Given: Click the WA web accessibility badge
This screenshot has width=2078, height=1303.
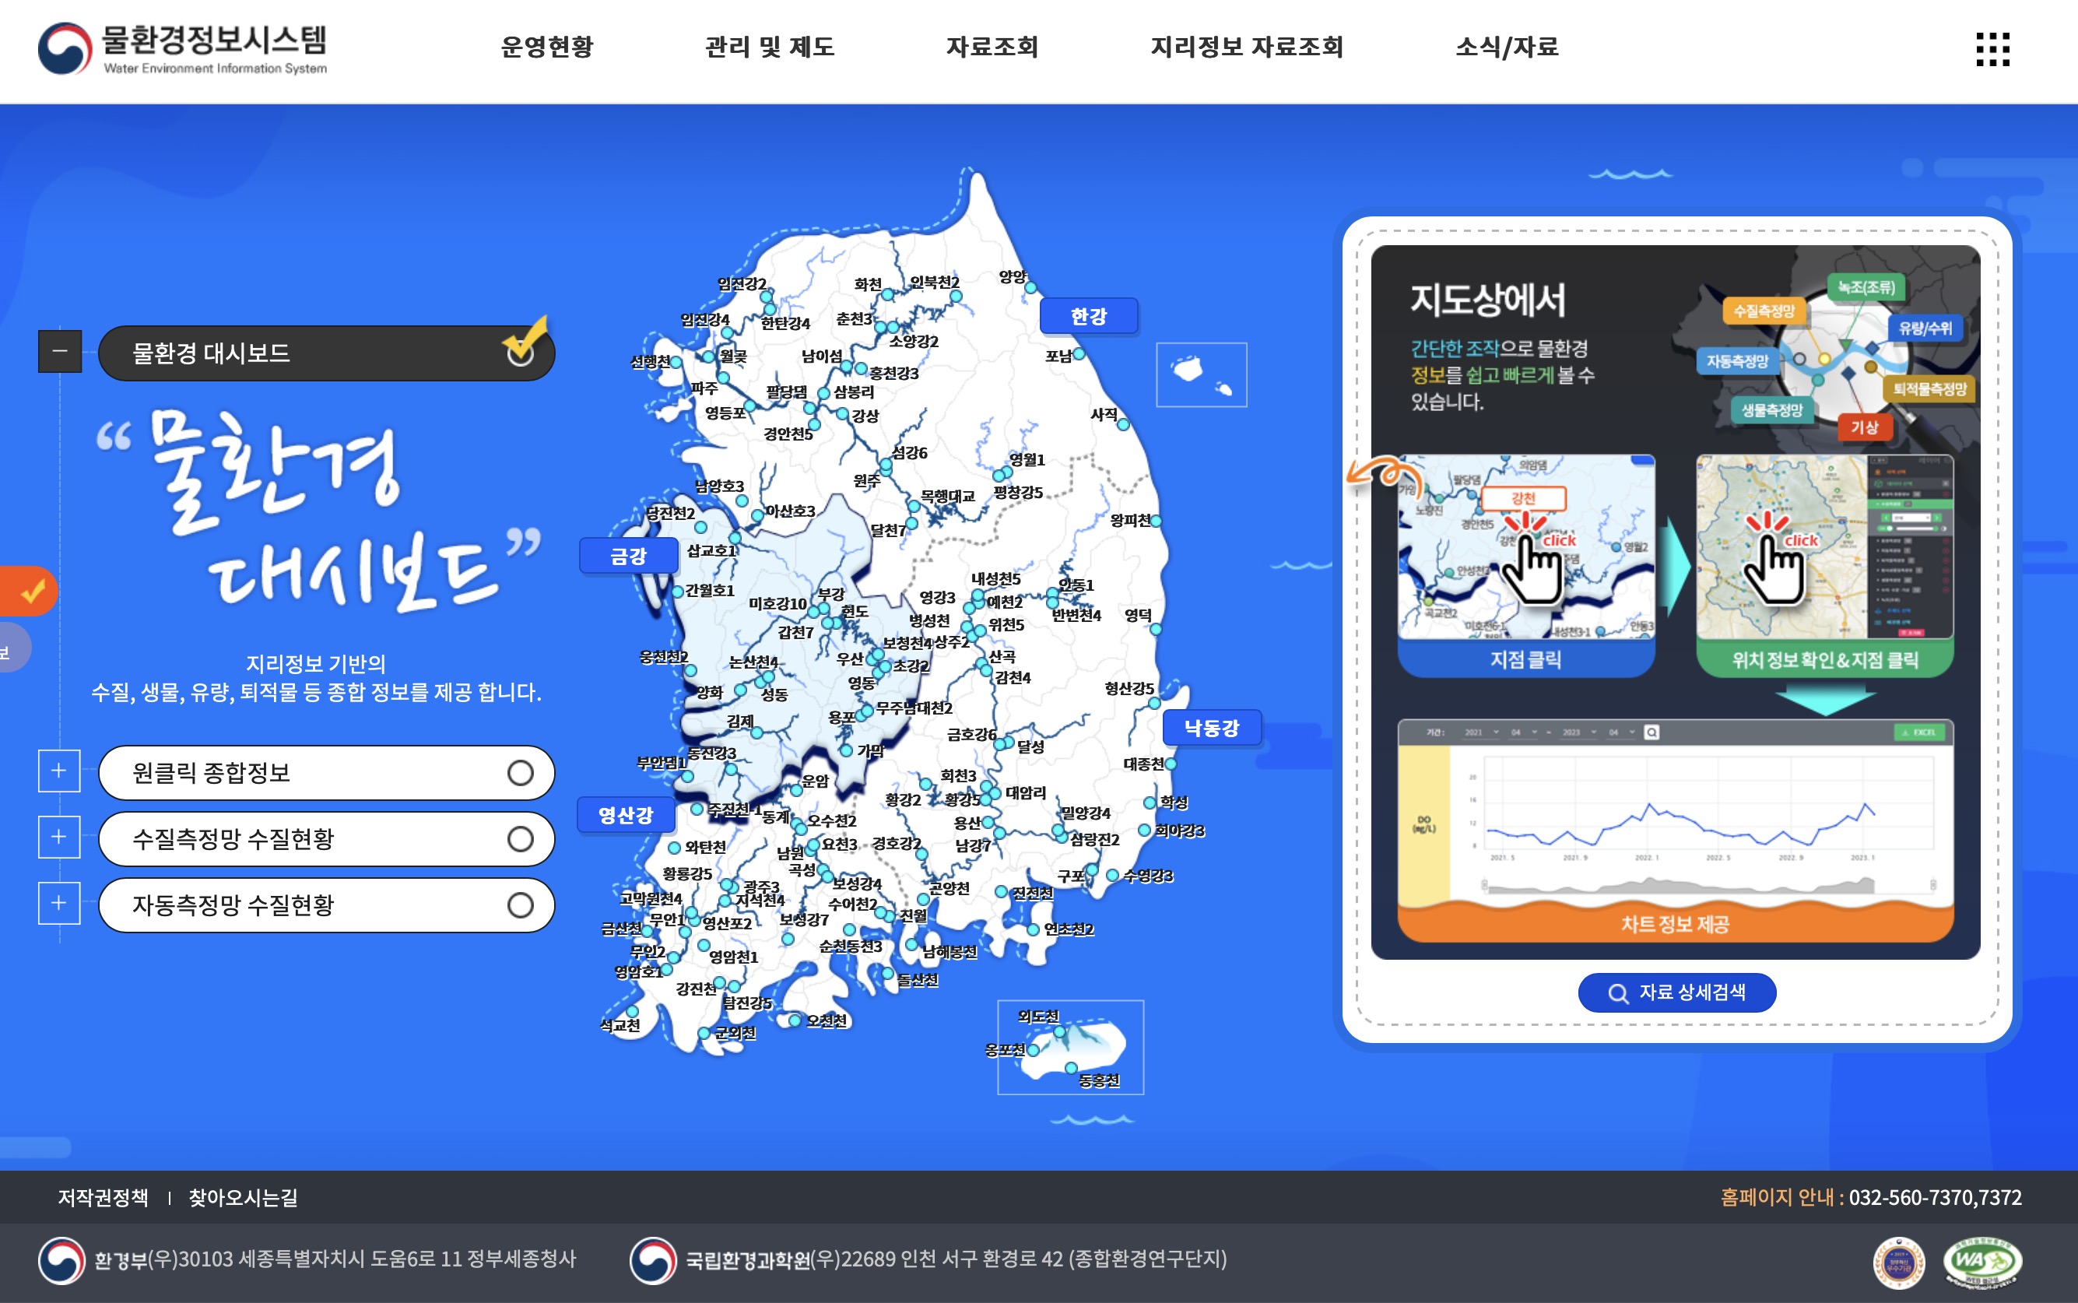Looking at the screenshot, I should 1982,1263.
